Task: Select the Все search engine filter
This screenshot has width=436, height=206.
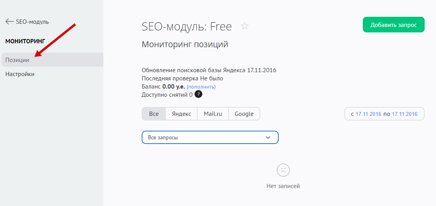Action: [154, 114]
